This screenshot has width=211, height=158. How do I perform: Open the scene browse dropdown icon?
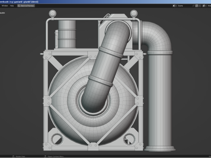(175, 6)
